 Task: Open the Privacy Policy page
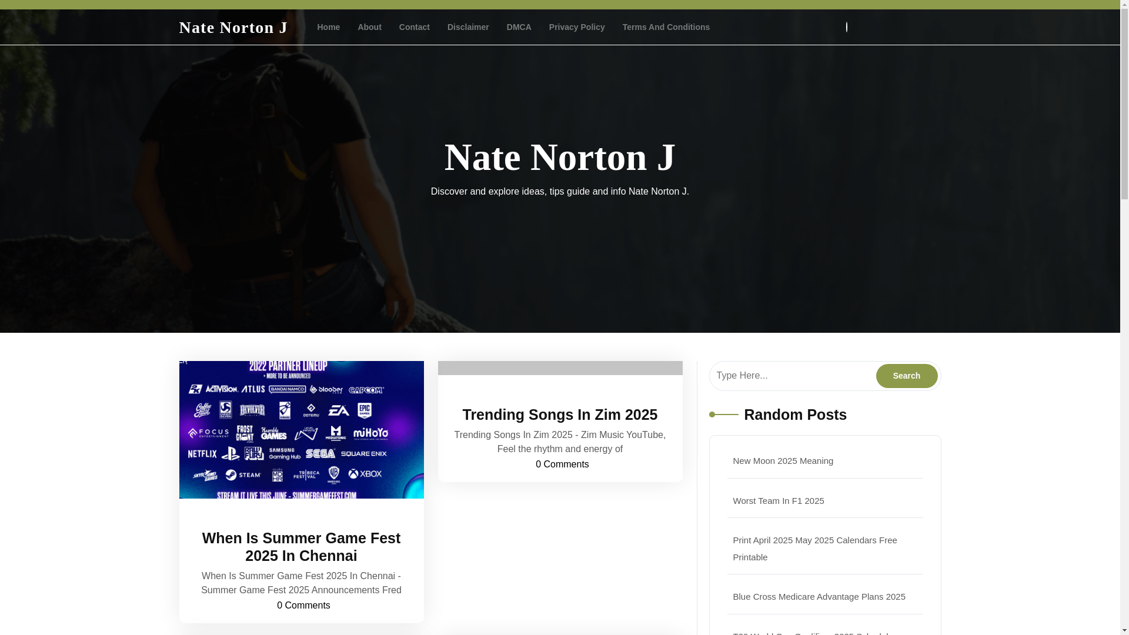tap(577, 27)
